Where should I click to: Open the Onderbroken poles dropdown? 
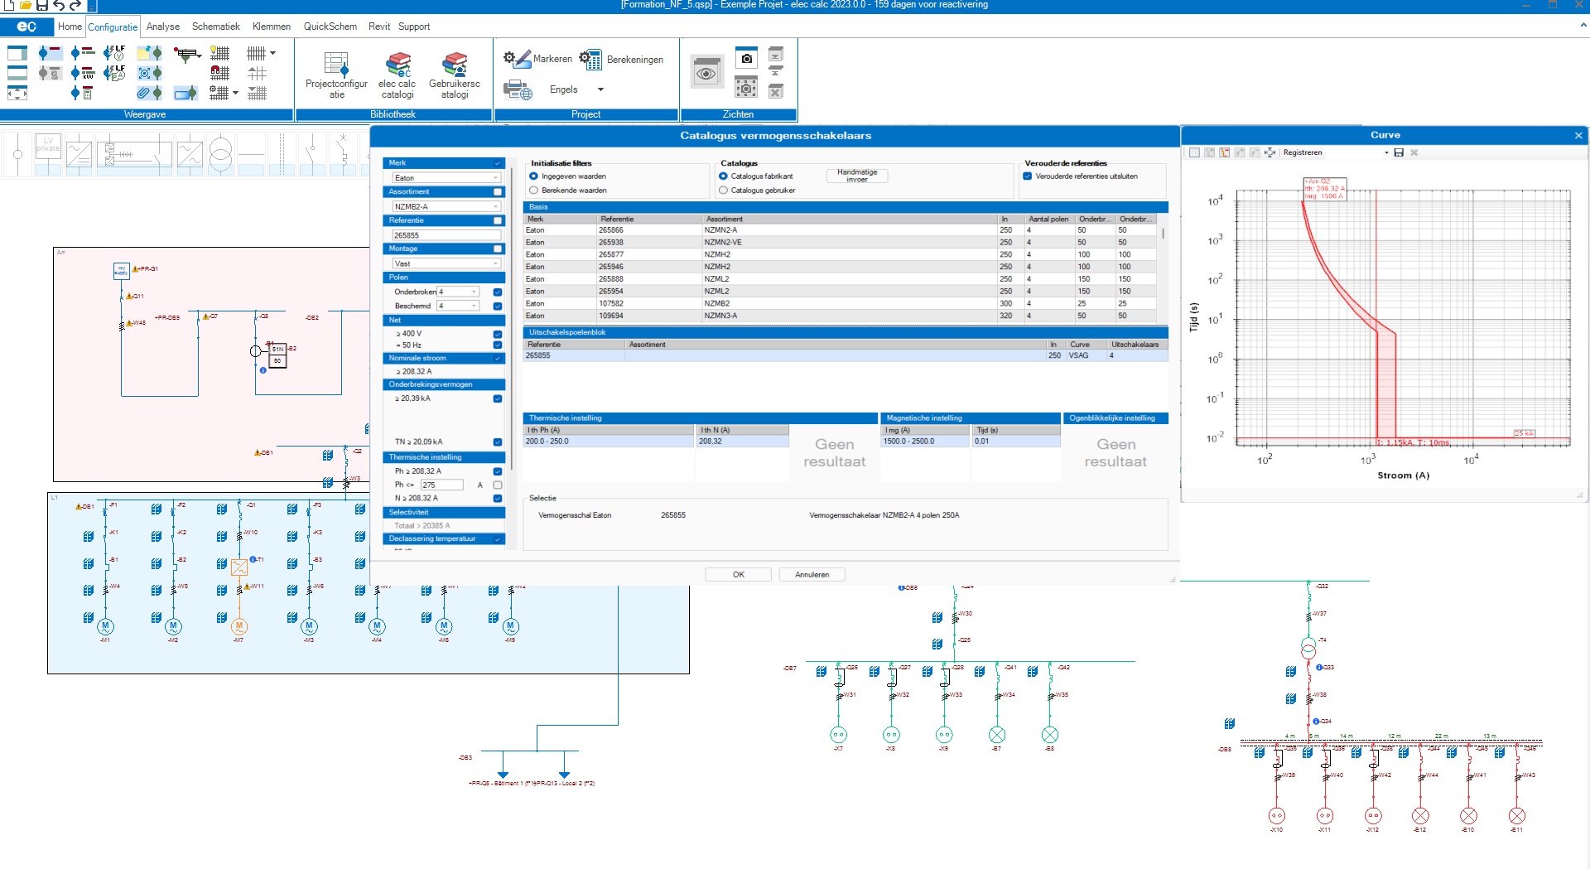tap(458, 292)
